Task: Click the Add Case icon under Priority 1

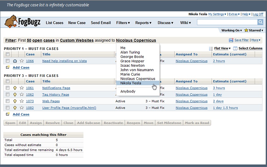Action: click(x=8, y=67)
